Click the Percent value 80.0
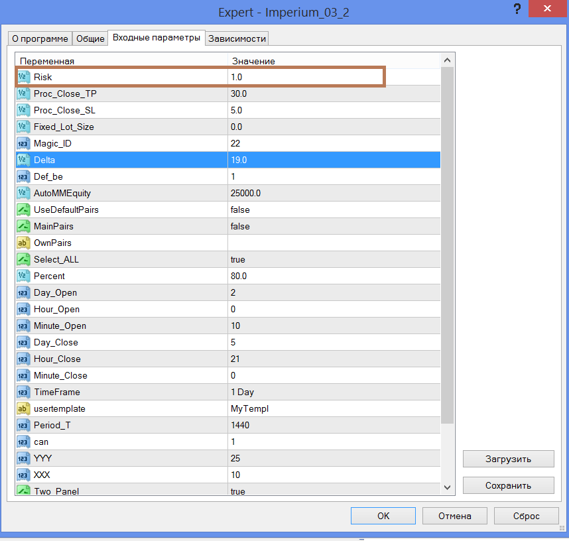This screenshot has width=569, height=541. coord(239,276)
